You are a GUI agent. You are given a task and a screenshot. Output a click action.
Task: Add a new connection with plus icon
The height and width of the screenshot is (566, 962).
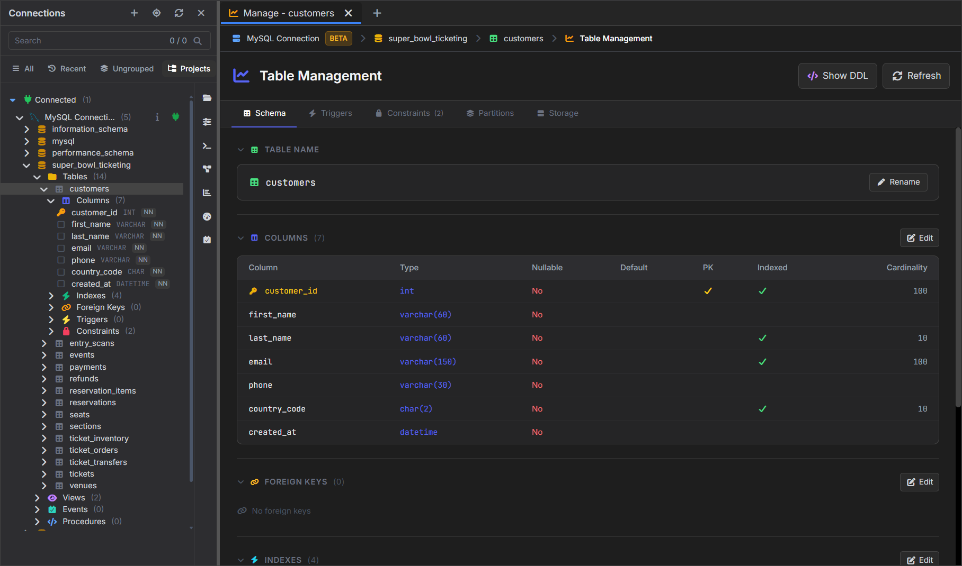tap(135, 13)
